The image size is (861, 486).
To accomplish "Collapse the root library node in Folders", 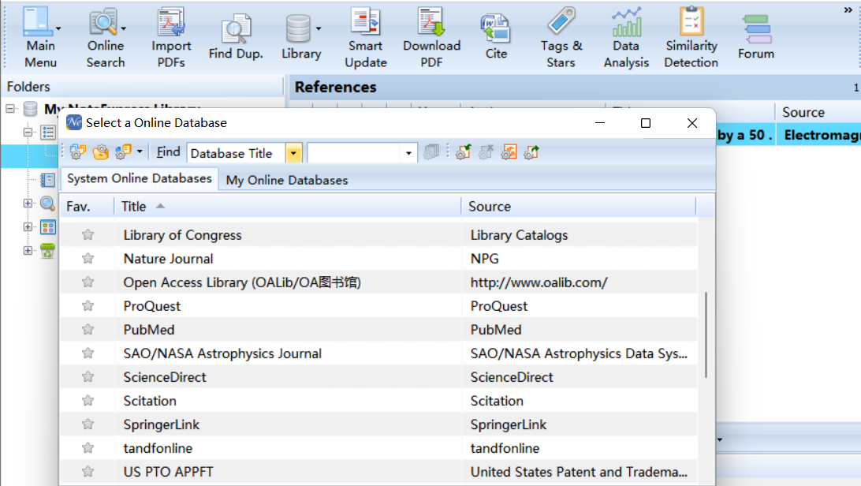I will [x=10, y=109].
